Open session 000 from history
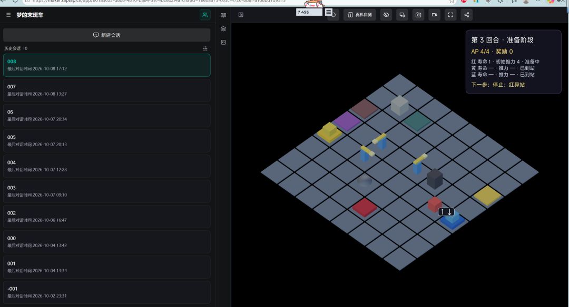This screenshot has width=569, height=307. point(106,242)
